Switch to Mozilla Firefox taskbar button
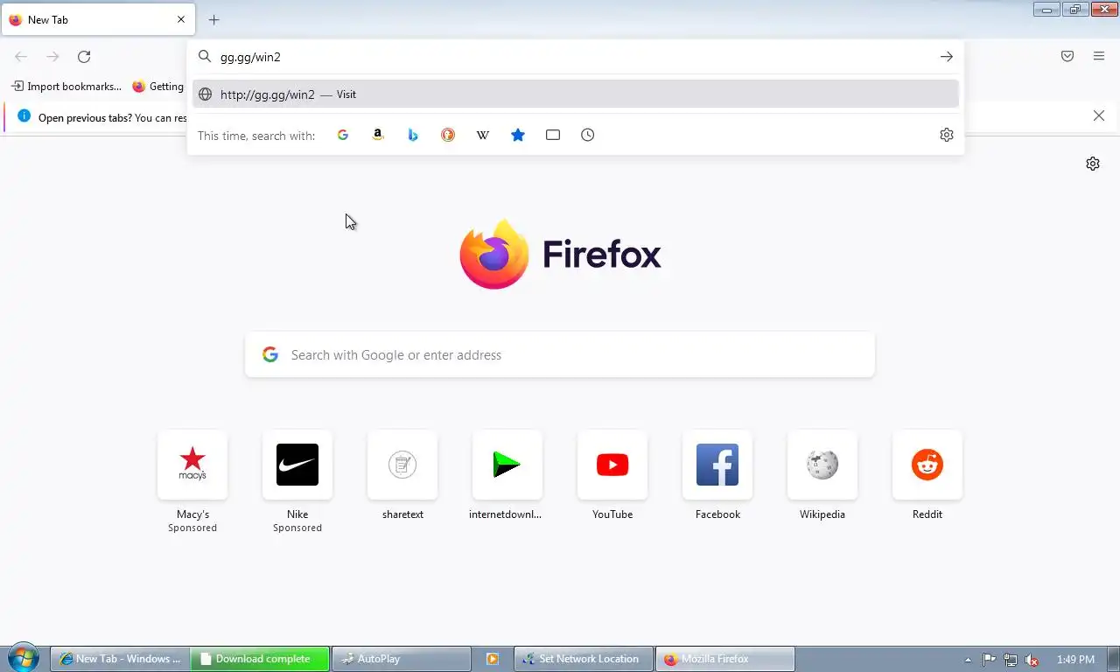This screenshot has height=672, width=1120. pos(725,659)
